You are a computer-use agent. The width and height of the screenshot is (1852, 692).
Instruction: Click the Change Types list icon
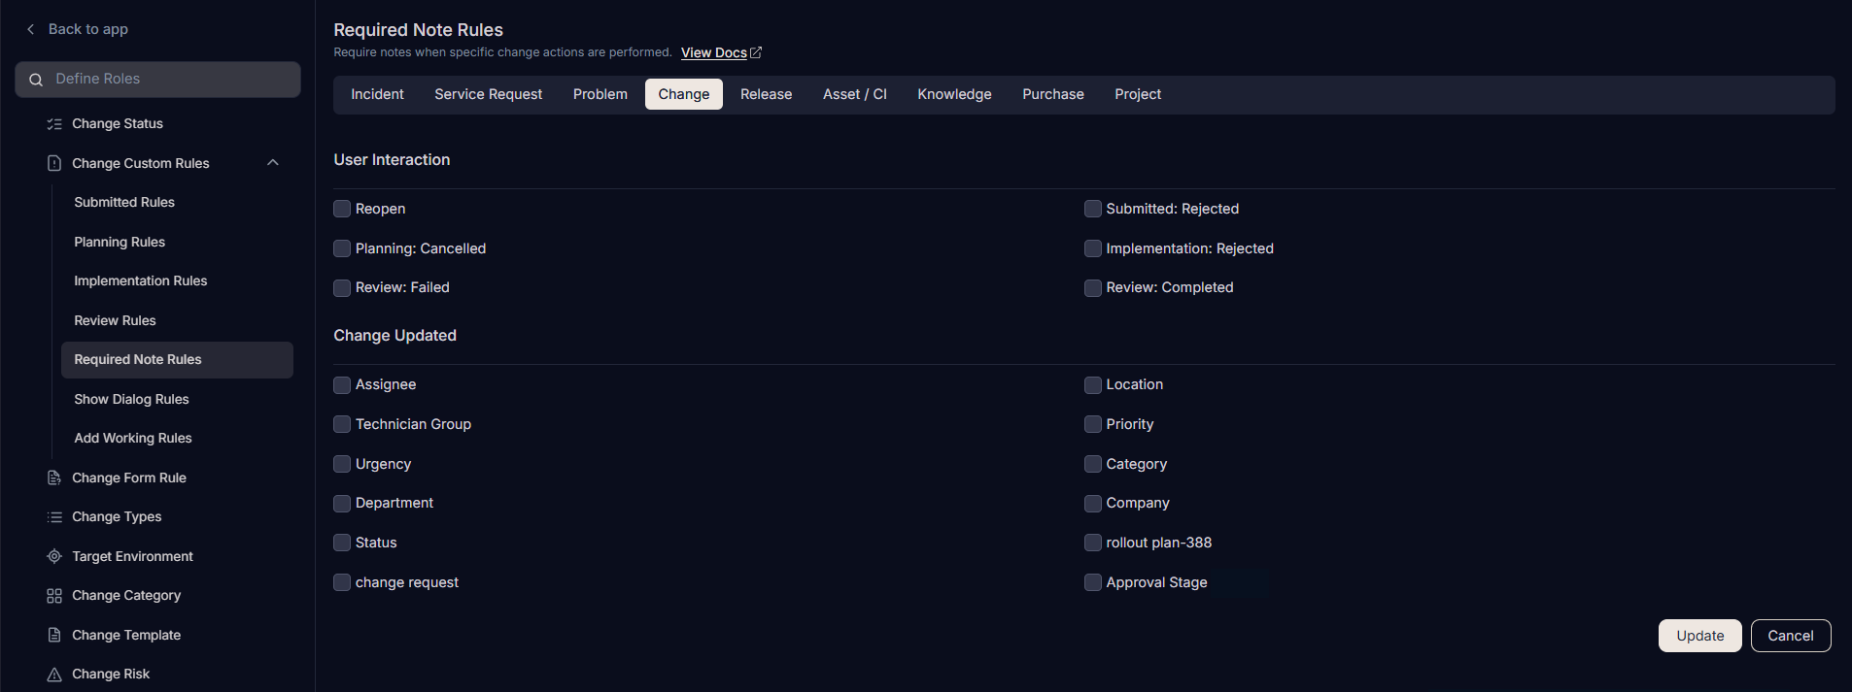(x=54, y=517)
